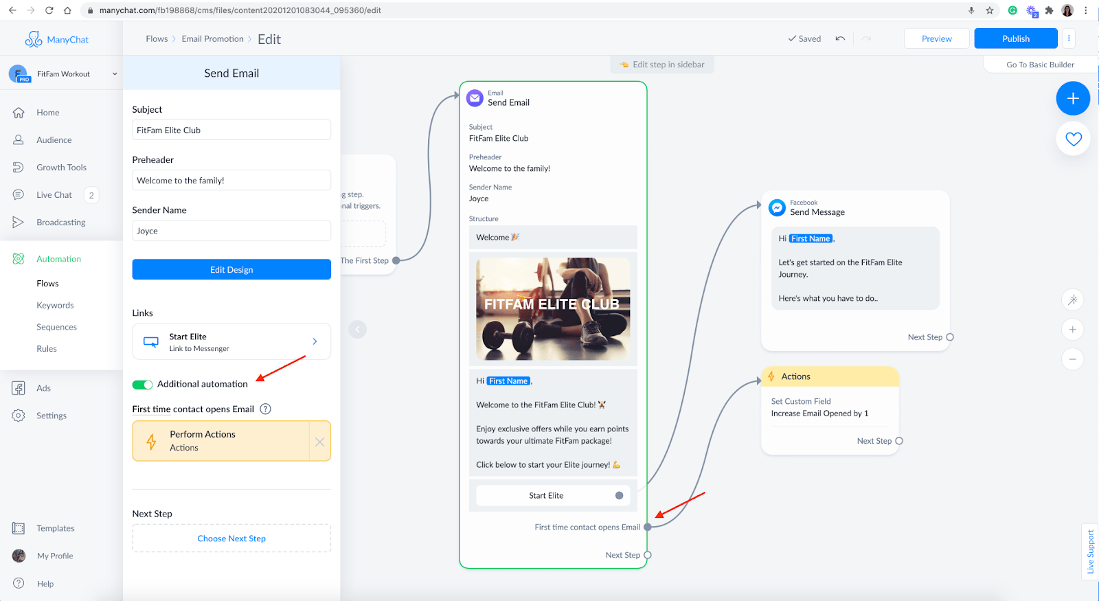
Task: Click the Publish button
Action: tap(1016, 39)
